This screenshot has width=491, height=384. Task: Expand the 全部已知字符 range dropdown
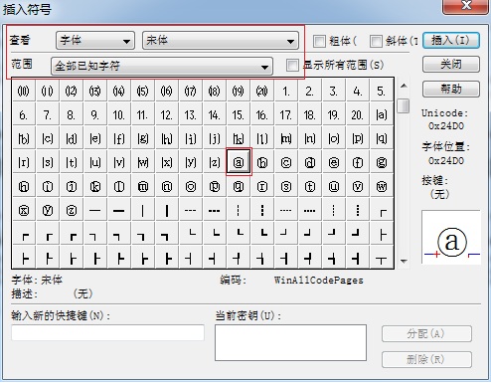click(162, 66)
